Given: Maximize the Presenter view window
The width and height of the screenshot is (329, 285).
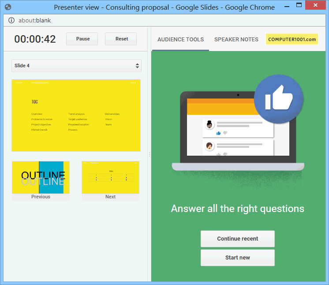Looking at the screenshot, I should 299,5.
